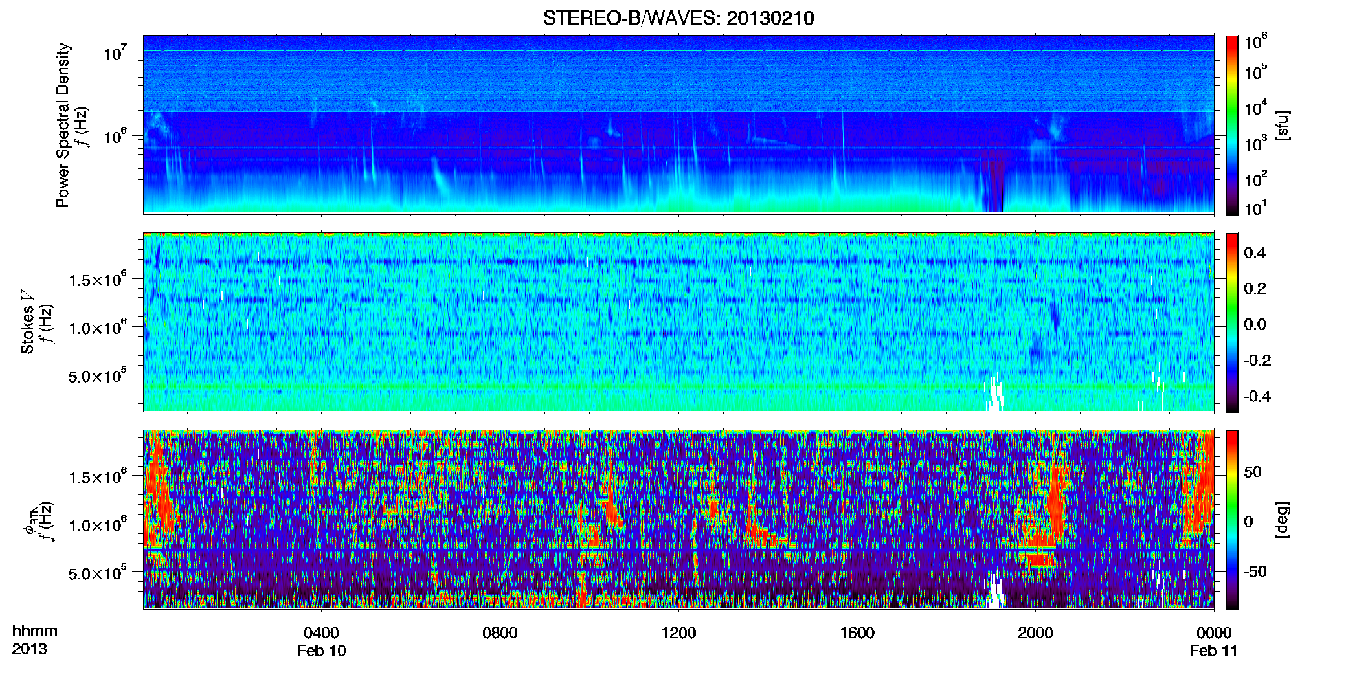
Task: Click the Stokes V colorbar
Action: (x=1232, y=322)
